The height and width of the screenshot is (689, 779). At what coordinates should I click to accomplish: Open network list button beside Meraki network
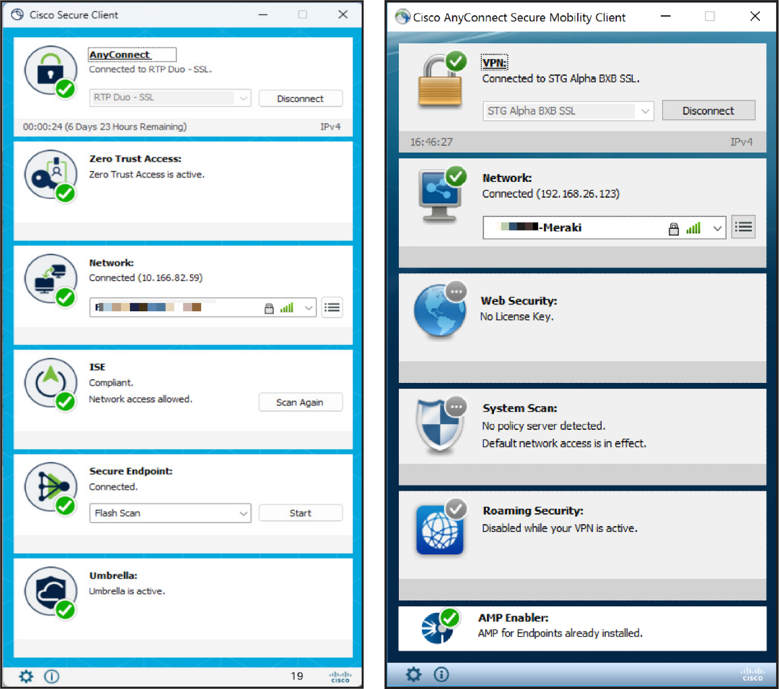[743, 227]
